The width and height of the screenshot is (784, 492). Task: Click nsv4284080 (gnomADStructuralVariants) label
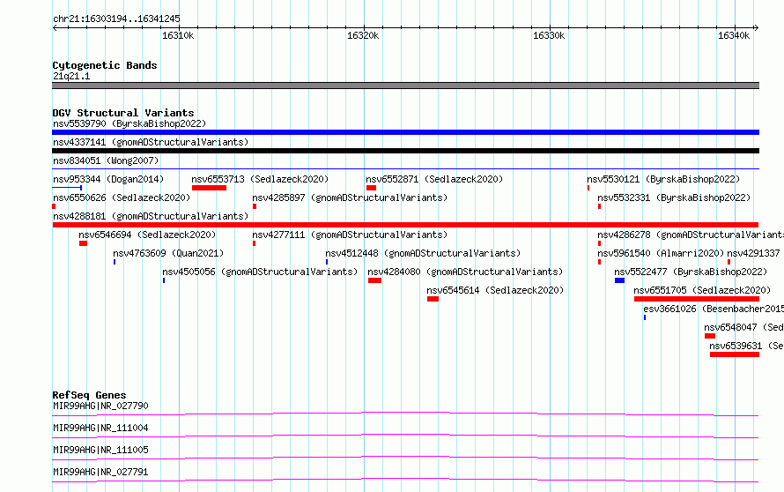click(465, 272)
